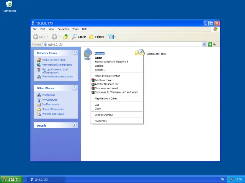Viewport: 245px width, 183px height.
Task: Choose Map Network Drive... option
Action: (x=117, y=98)
